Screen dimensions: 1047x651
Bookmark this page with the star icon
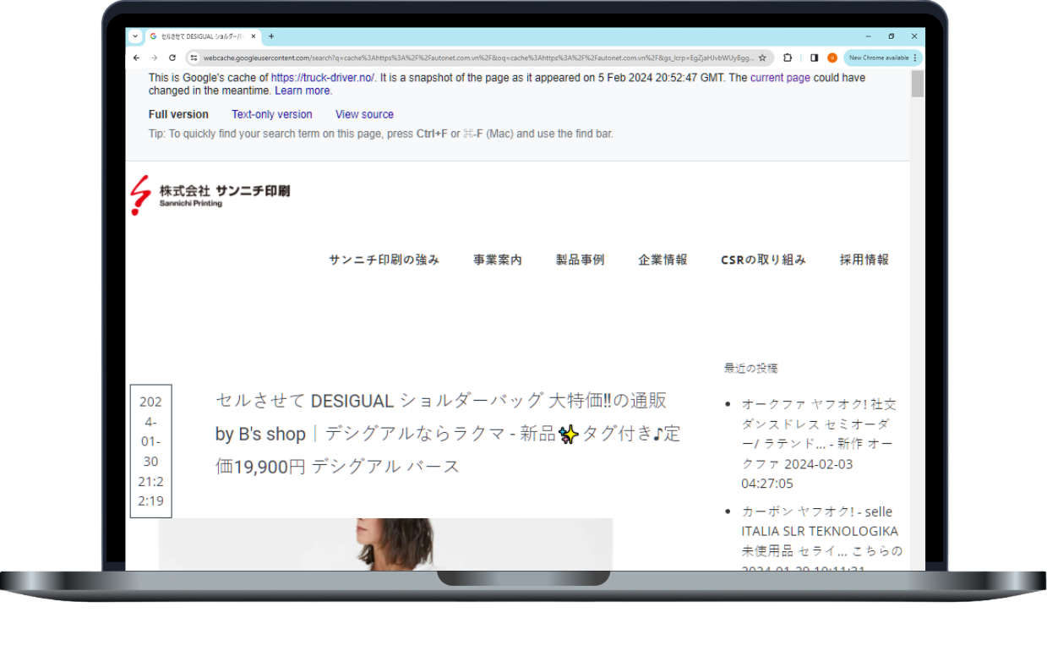[762, 57]
